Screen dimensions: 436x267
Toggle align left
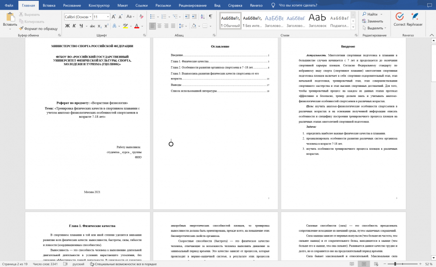[152, 26]
